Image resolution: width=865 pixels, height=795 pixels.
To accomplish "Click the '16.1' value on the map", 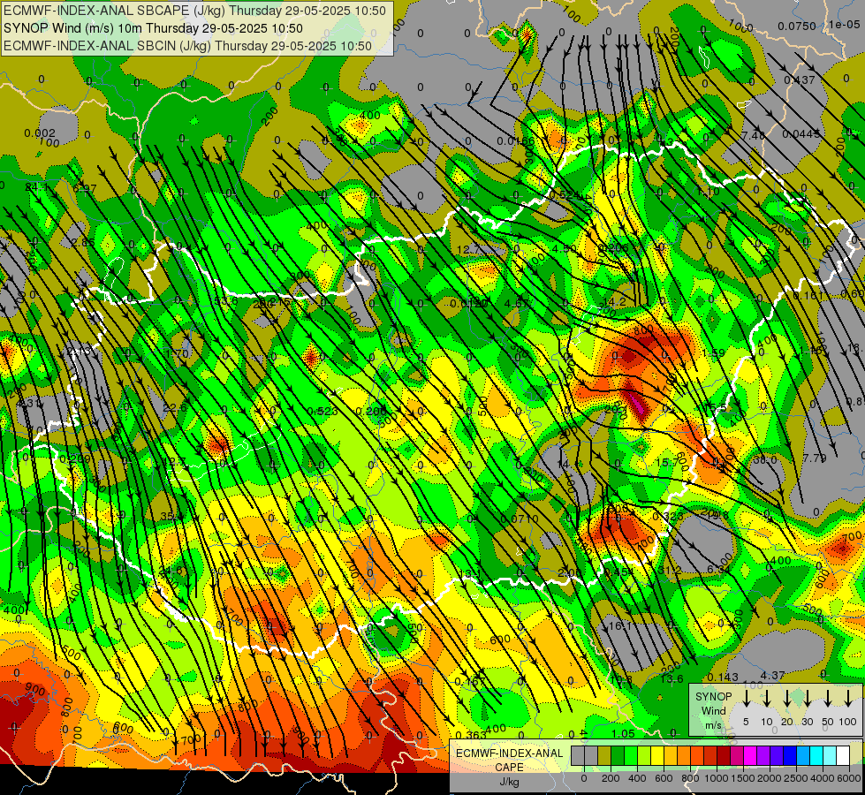I will click(620, 625).
